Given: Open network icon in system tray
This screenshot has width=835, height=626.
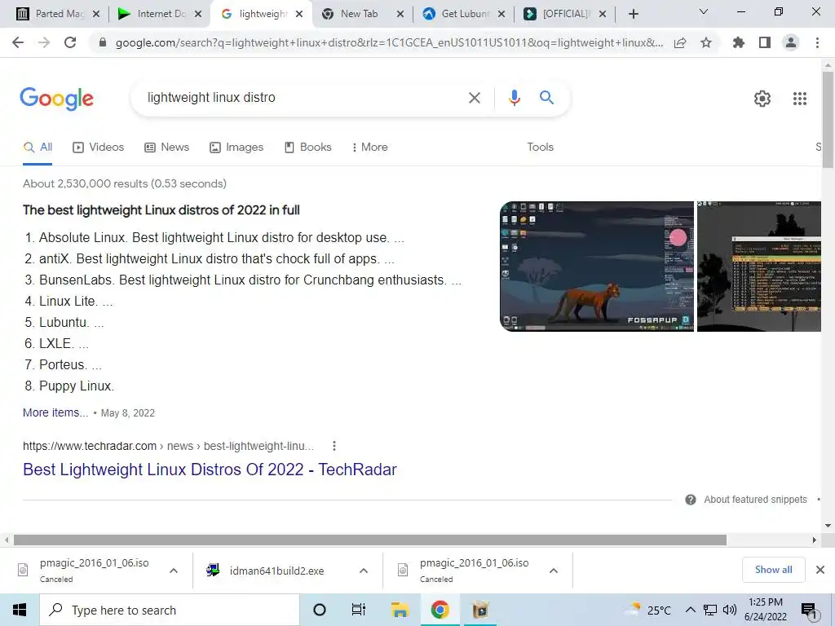Looking at the screenshot, I should pos(710,610).
